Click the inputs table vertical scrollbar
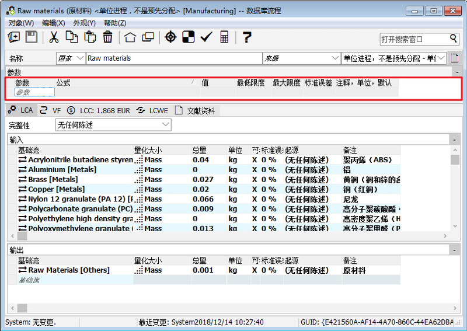Screen dimensions: 467x331 [x=455, y=193]
